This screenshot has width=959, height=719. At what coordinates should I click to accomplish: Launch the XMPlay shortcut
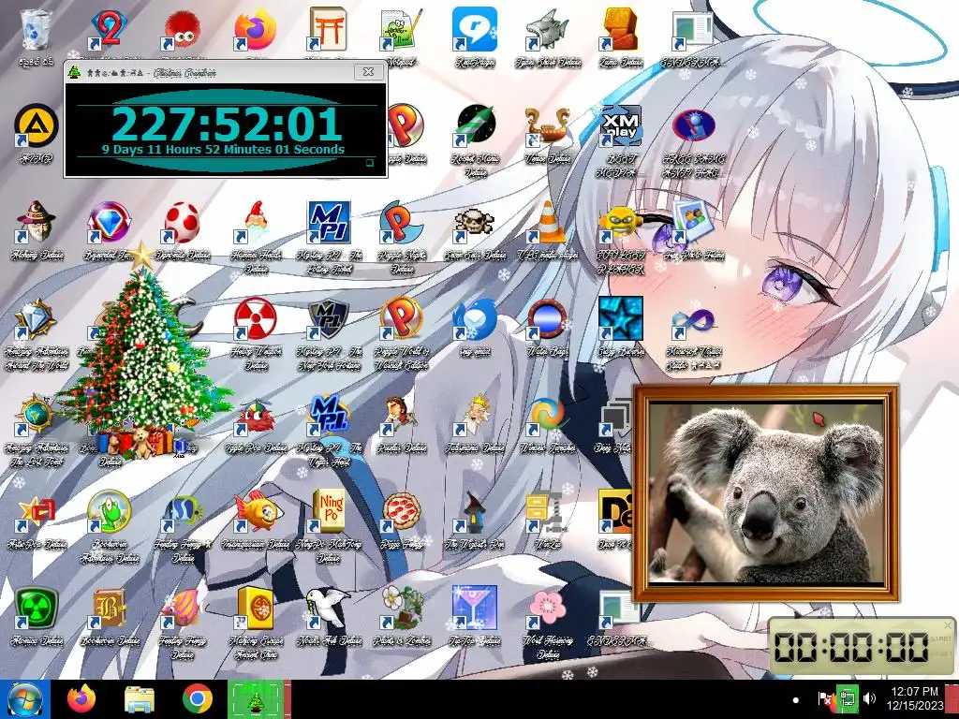pos(621,126)
